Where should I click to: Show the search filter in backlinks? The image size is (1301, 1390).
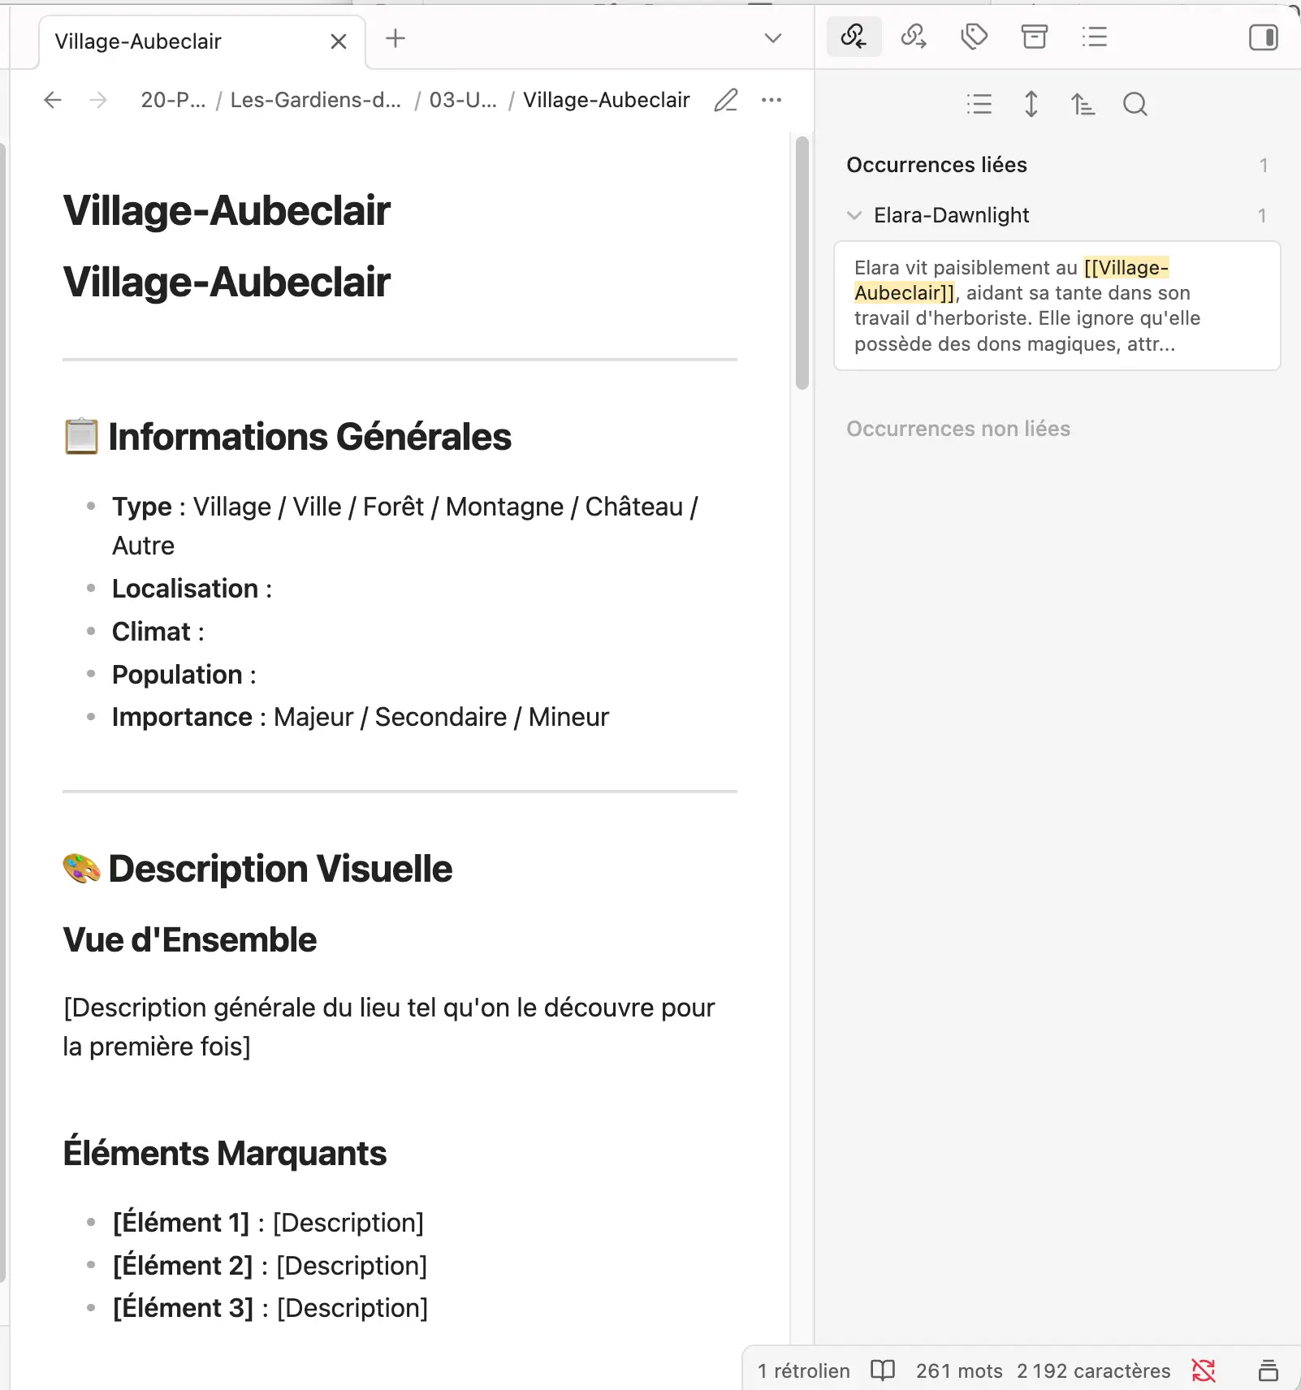(x=1135, y=104)
